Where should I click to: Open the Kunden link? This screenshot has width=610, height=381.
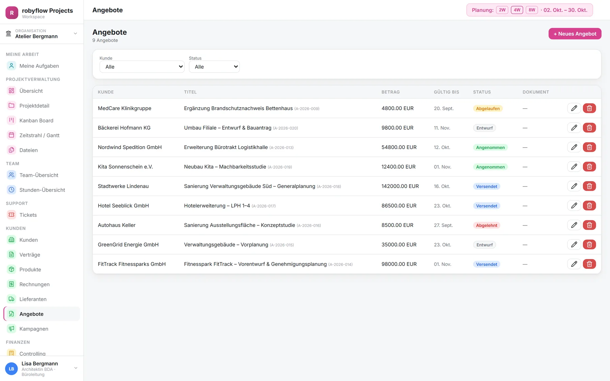pos(42,240)
